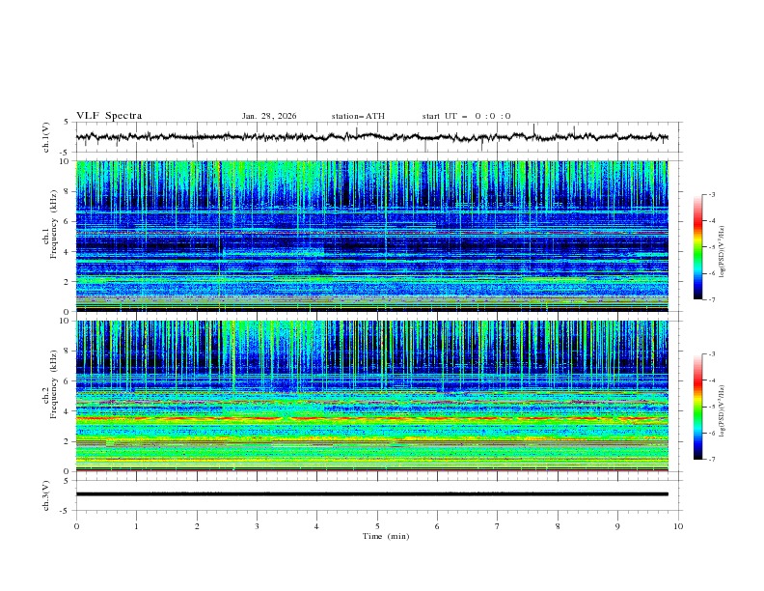Click the 1 minute tick label on time axis
This screenshot has height=591, width=764.
point(136,526)
